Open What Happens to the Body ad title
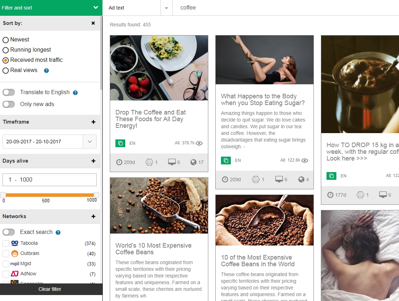 pyautogui.click(x=262, y=99)
